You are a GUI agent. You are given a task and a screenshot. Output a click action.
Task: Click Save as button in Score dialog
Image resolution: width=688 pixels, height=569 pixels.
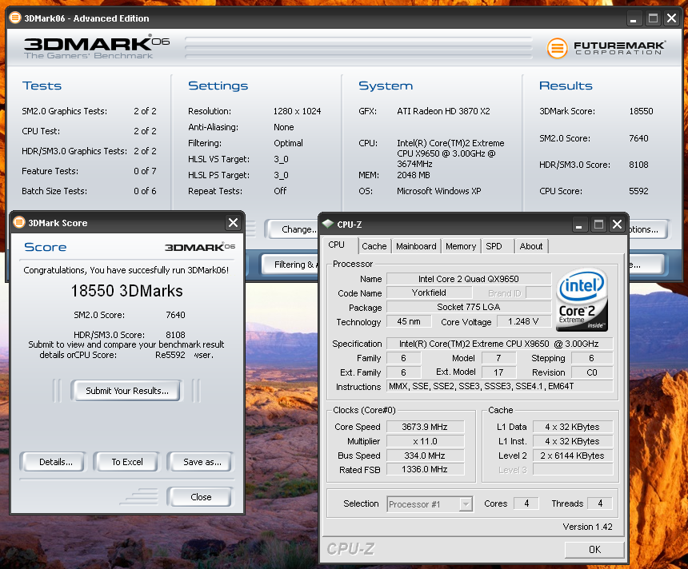click(202, 462)
